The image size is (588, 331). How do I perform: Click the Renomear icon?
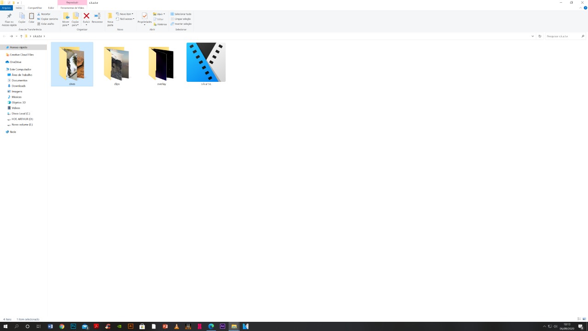[97, 16]
